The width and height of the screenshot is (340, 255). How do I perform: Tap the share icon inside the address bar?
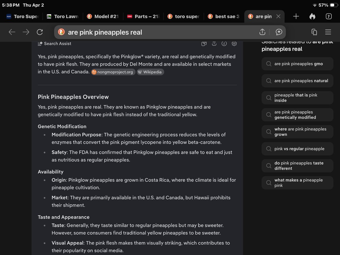click(x=262, y=32)
